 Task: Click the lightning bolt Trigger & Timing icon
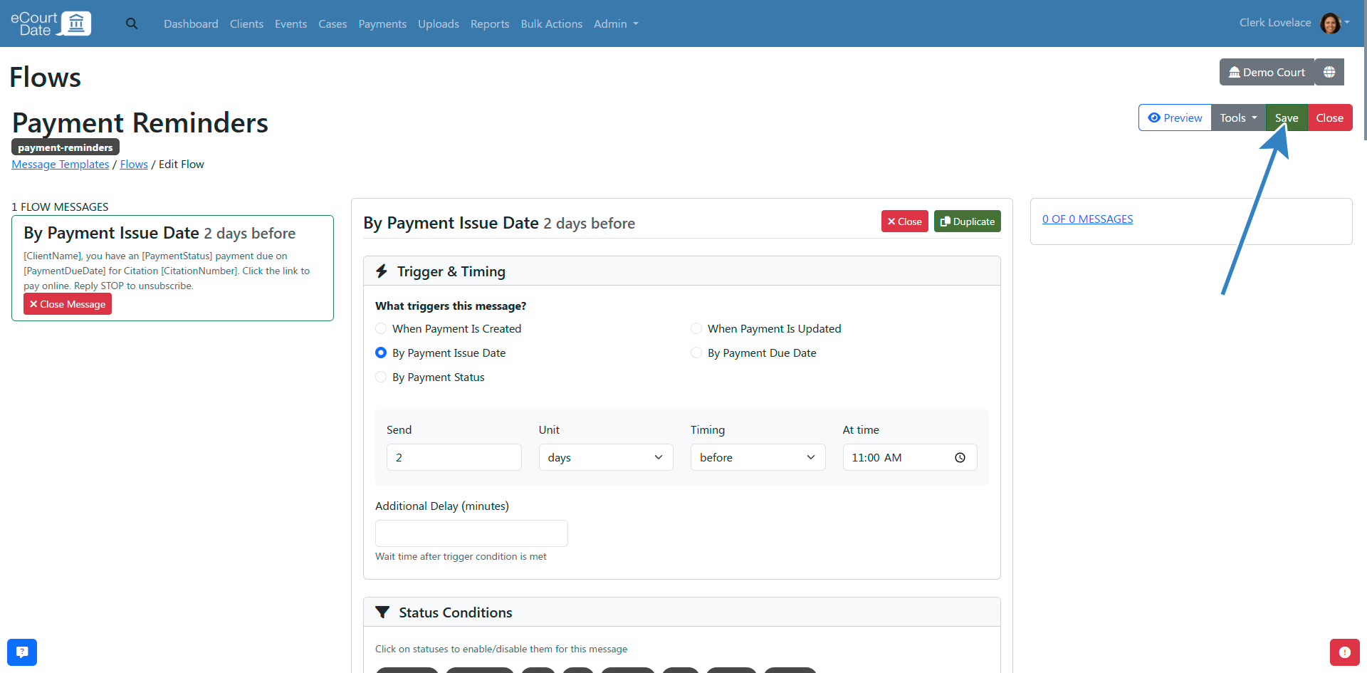pos(382,271)
